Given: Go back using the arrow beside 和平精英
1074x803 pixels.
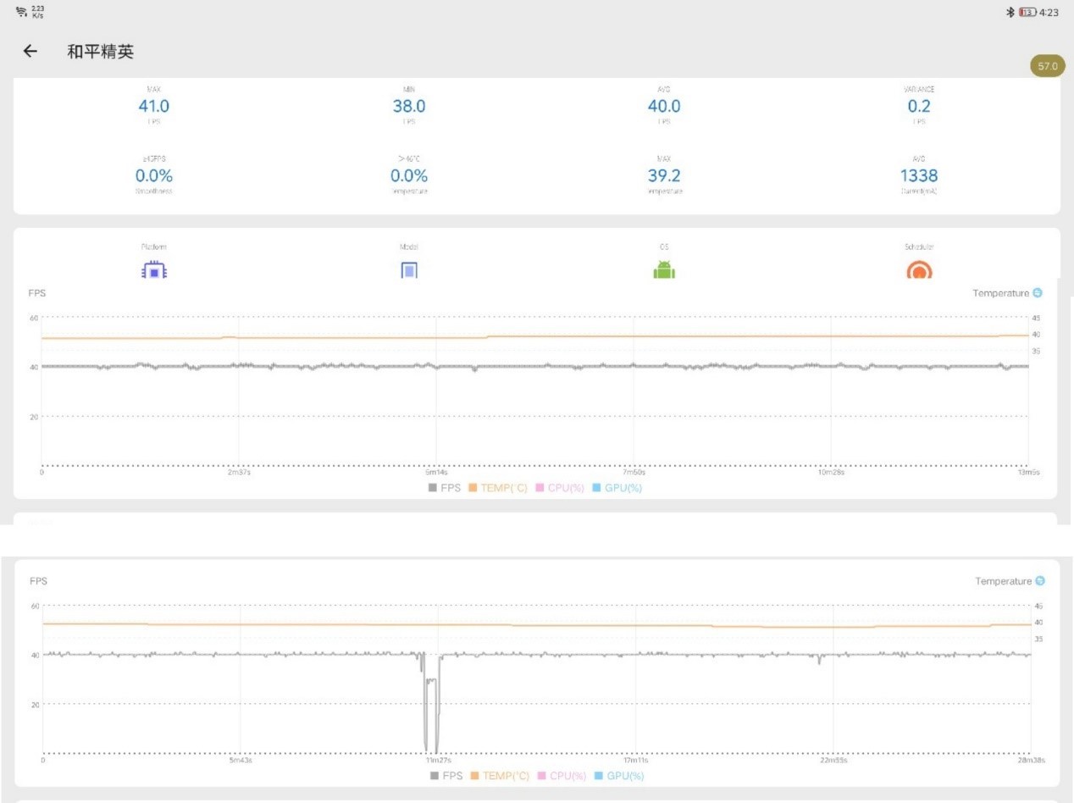Looking at the screenshot, I should click(x=30, y=52).
